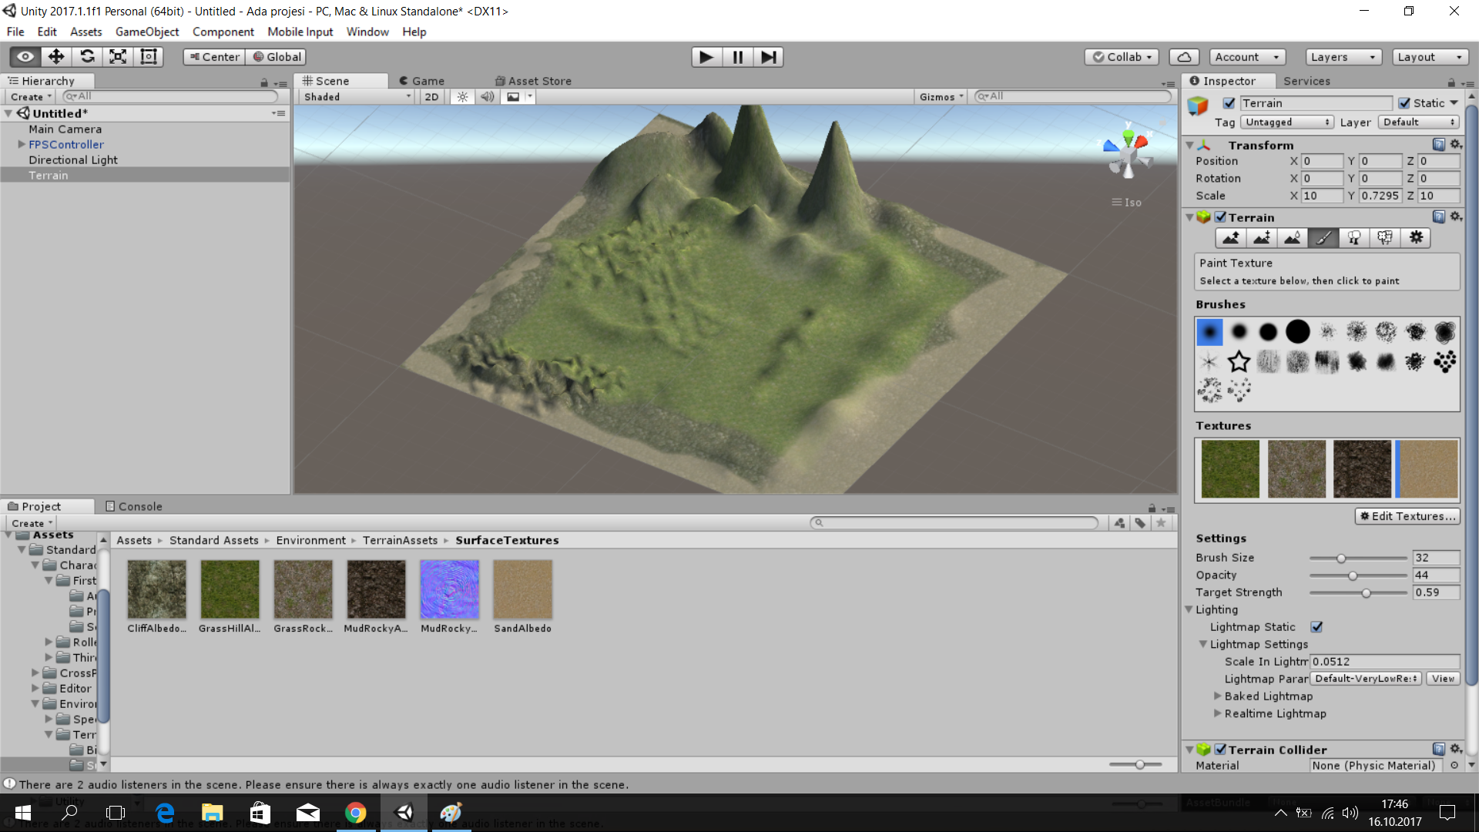The width and height of the screenshot is (1479, 832).
Task: Open the GameObject menu
Action: coord(147,32)
